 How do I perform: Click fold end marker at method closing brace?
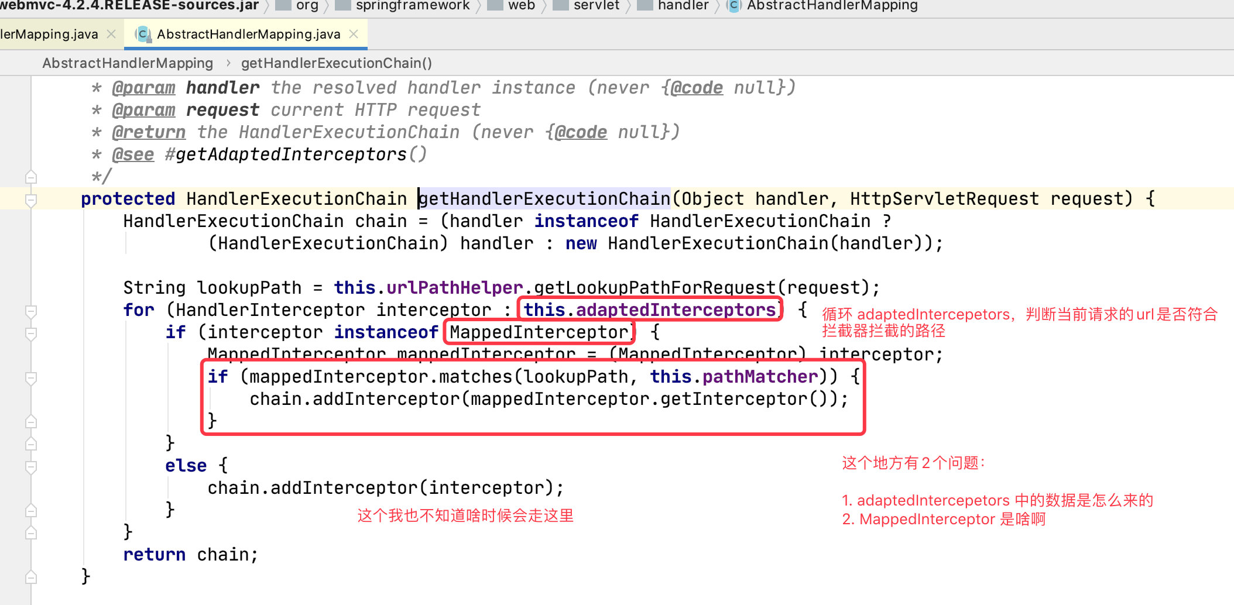click(x=31, y=577)
